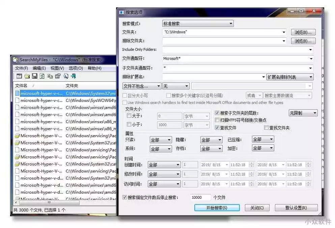Viewport: 335px width, 228px height.
Task: Sort by the 文件名 column header
Action: tap(38, 85)
